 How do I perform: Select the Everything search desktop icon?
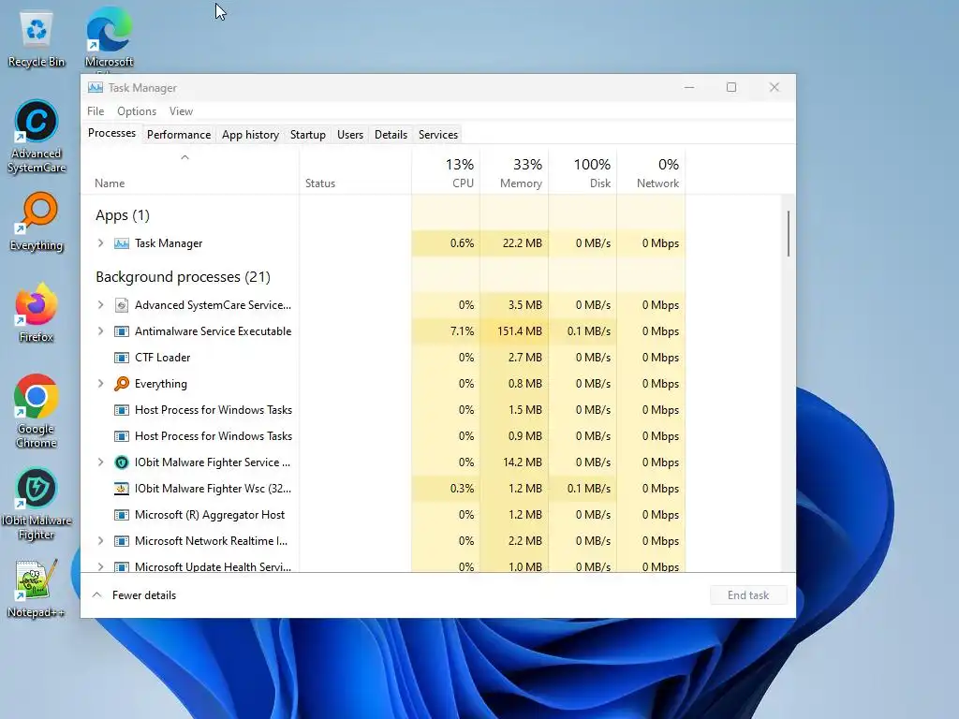click(x=37, y=222)
